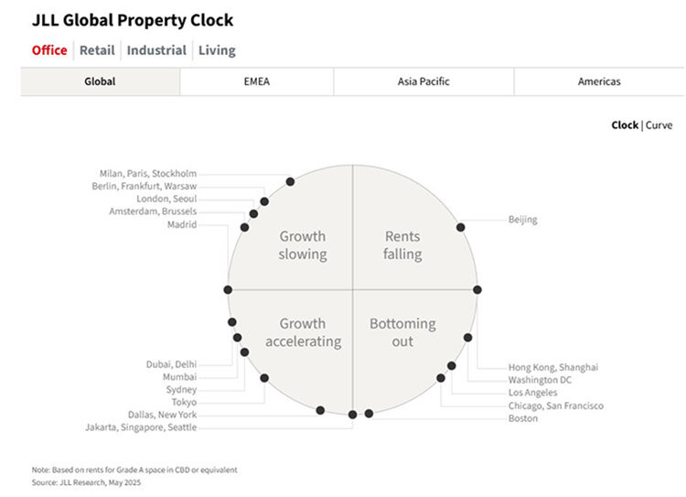Select the Boston marker dot

369,414
